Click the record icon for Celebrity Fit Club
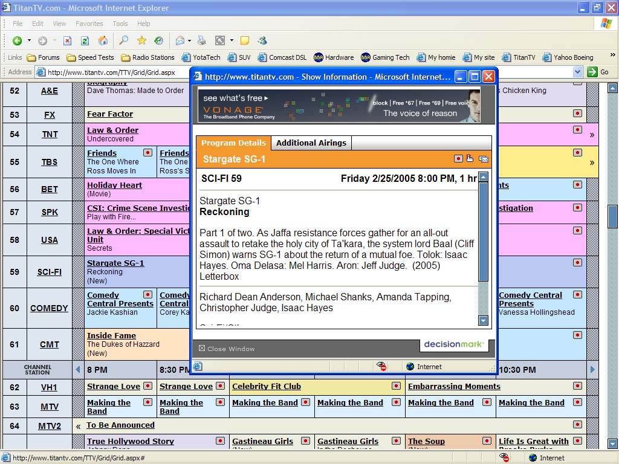The width and height of the screenshot is (619, 464). tap(397, 386)
